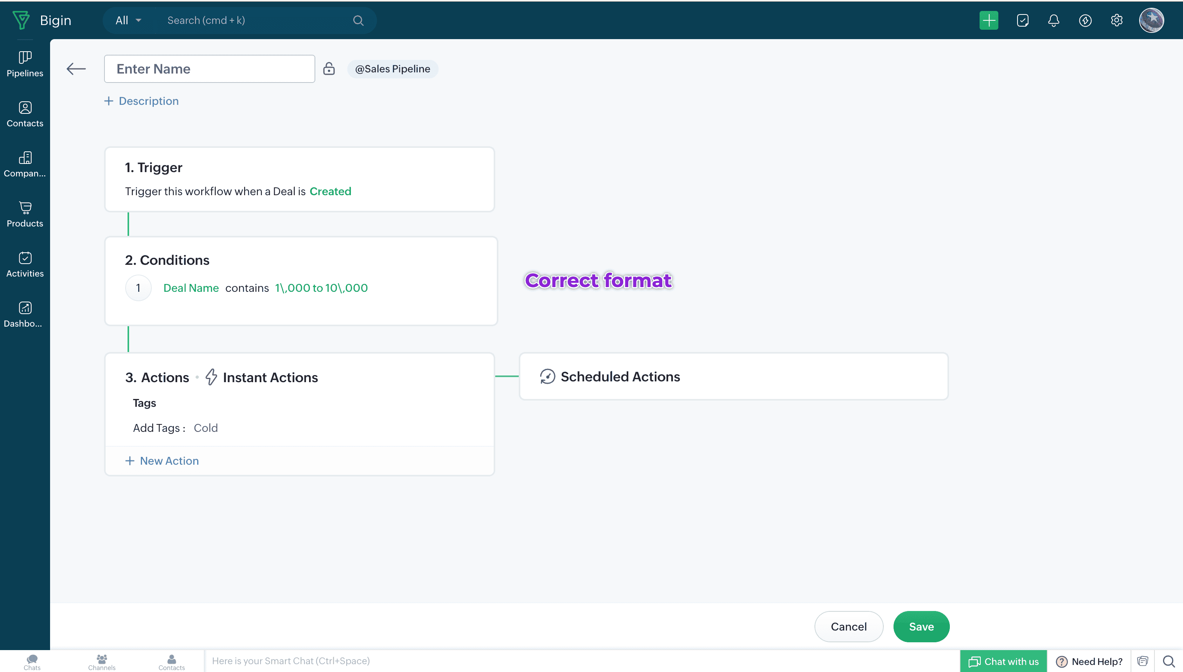
Task: Switch to the Chats tab
Action: point(32,661)
